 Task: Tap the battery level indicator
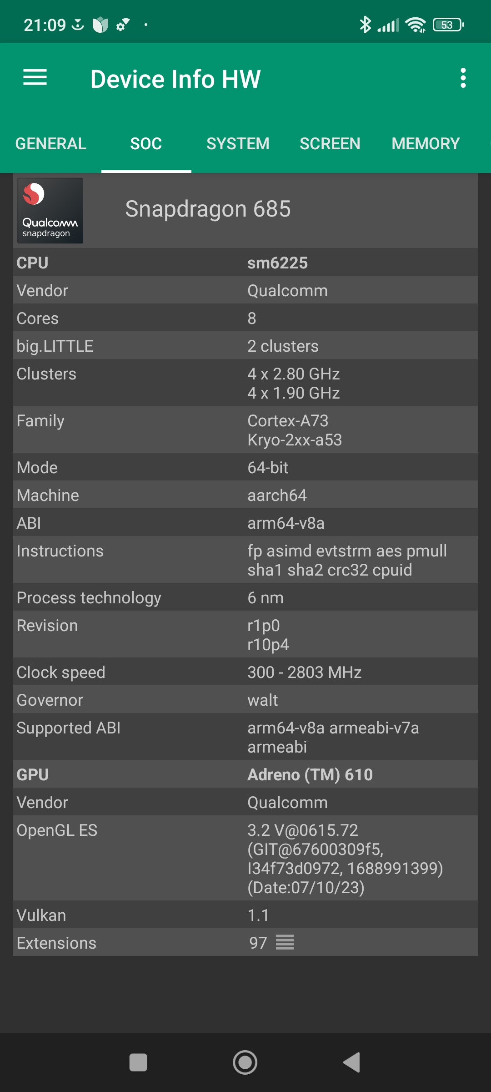click(448, 25)
